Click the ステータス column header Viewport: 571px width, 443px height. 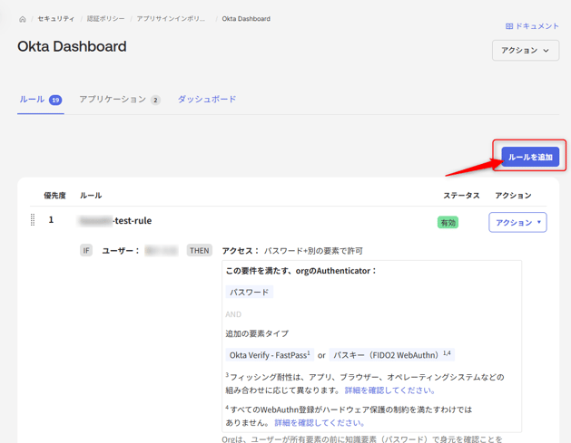coord(461,196)
